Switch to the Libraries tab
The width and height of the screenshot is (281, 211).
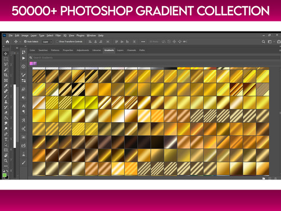97,50
